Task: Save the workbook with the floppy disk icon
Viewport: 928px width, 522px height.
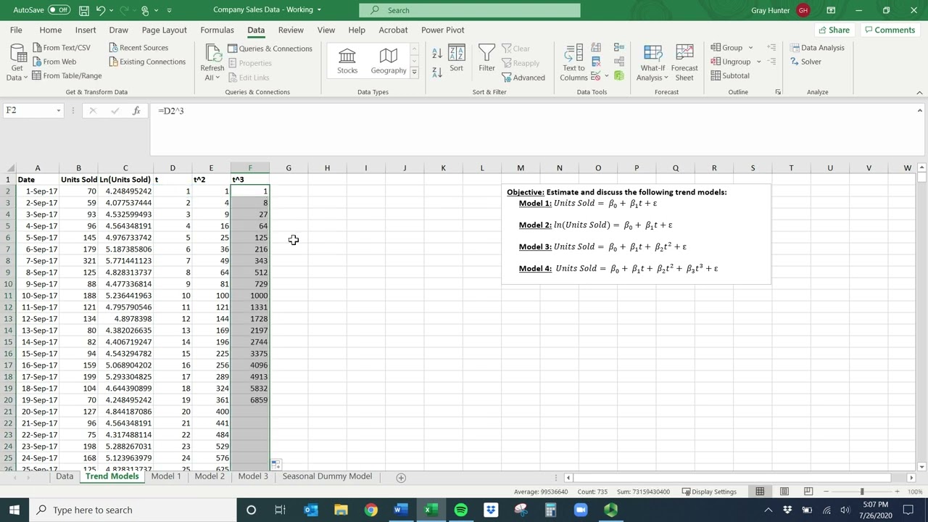Action: [84, 10]
